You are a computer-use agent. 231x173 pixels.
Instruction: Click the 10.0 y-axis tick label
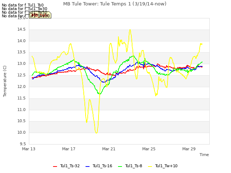click(22, 132)
